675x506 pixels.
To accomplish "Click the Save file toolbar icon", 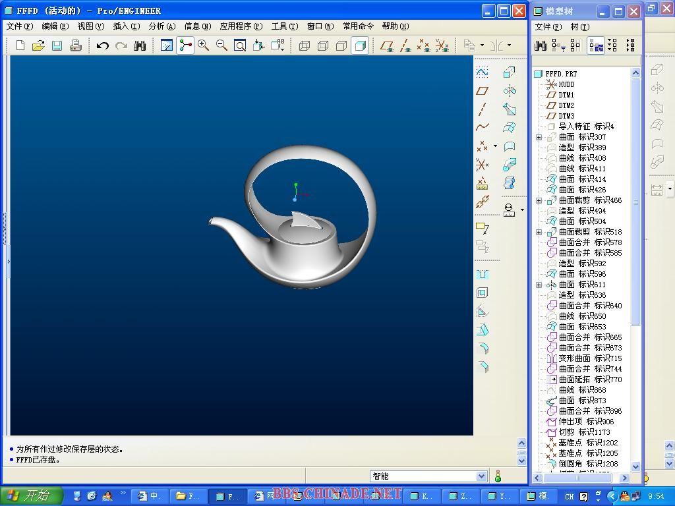I will click(x=57, y=45).
